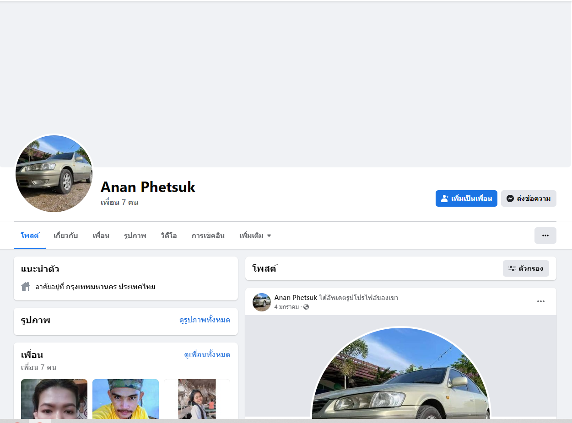Click the รูปภาพ heading in photos card
Viewport: 572px width, 423px height.
[36, 320]
